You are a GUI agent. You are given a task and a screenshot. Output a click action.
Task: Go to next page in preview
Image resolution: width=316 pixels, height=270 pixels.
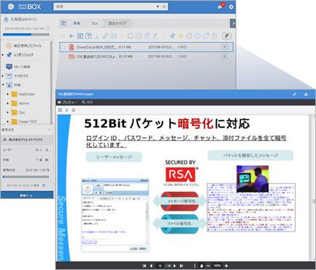click(175, 266)
